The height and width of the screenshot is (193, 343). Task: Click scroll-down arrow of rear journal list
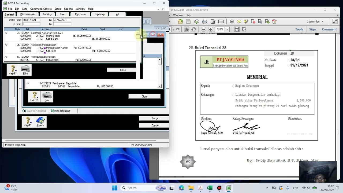pos(160,86)
